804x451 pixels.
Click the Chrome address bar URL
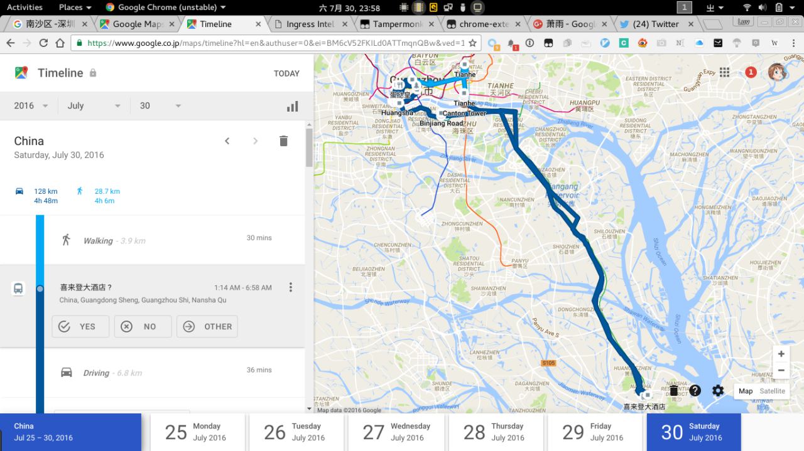[276, 43]
